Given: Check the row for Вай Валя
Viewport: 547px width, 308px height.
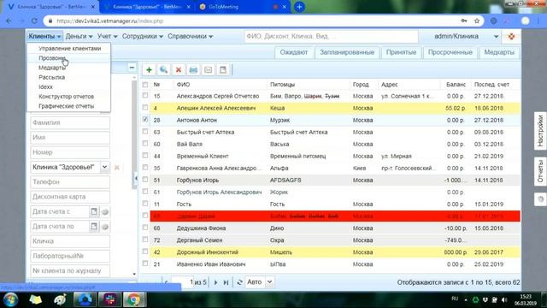Looking at the screenshot, I should 145,144.
